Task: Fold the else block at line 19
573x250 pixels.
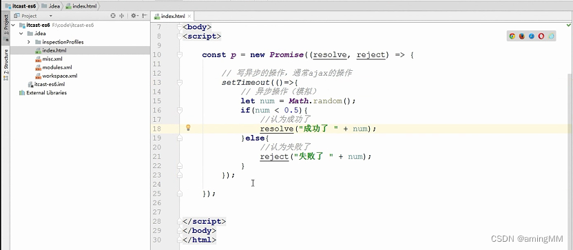Action: pos(179,138)
